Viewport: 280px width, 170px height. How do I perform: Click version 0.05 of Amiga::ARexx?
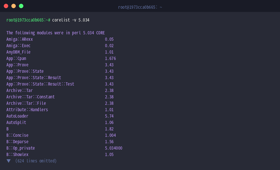pyautogui.click(x=109, y=39)
